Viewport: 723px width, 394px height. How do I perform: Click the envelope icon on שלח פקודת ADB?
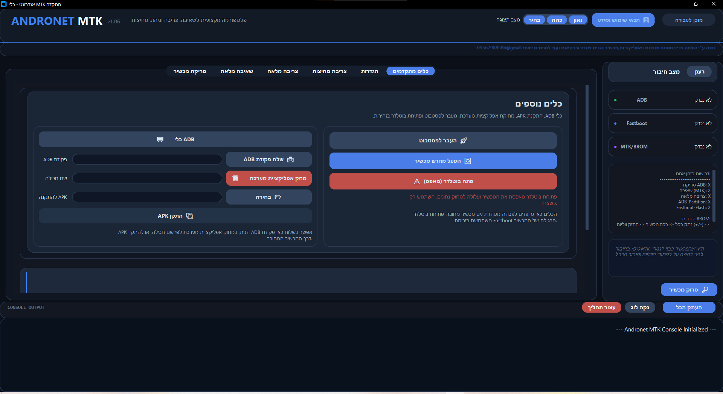290,160
